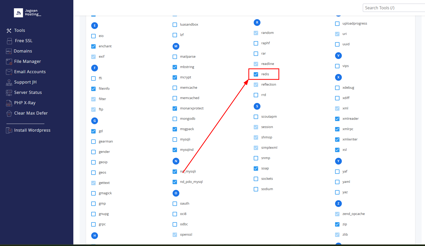Open the Domains sidebar icon
This screenshot has width=425, height=246.
(x=9, y=51)
